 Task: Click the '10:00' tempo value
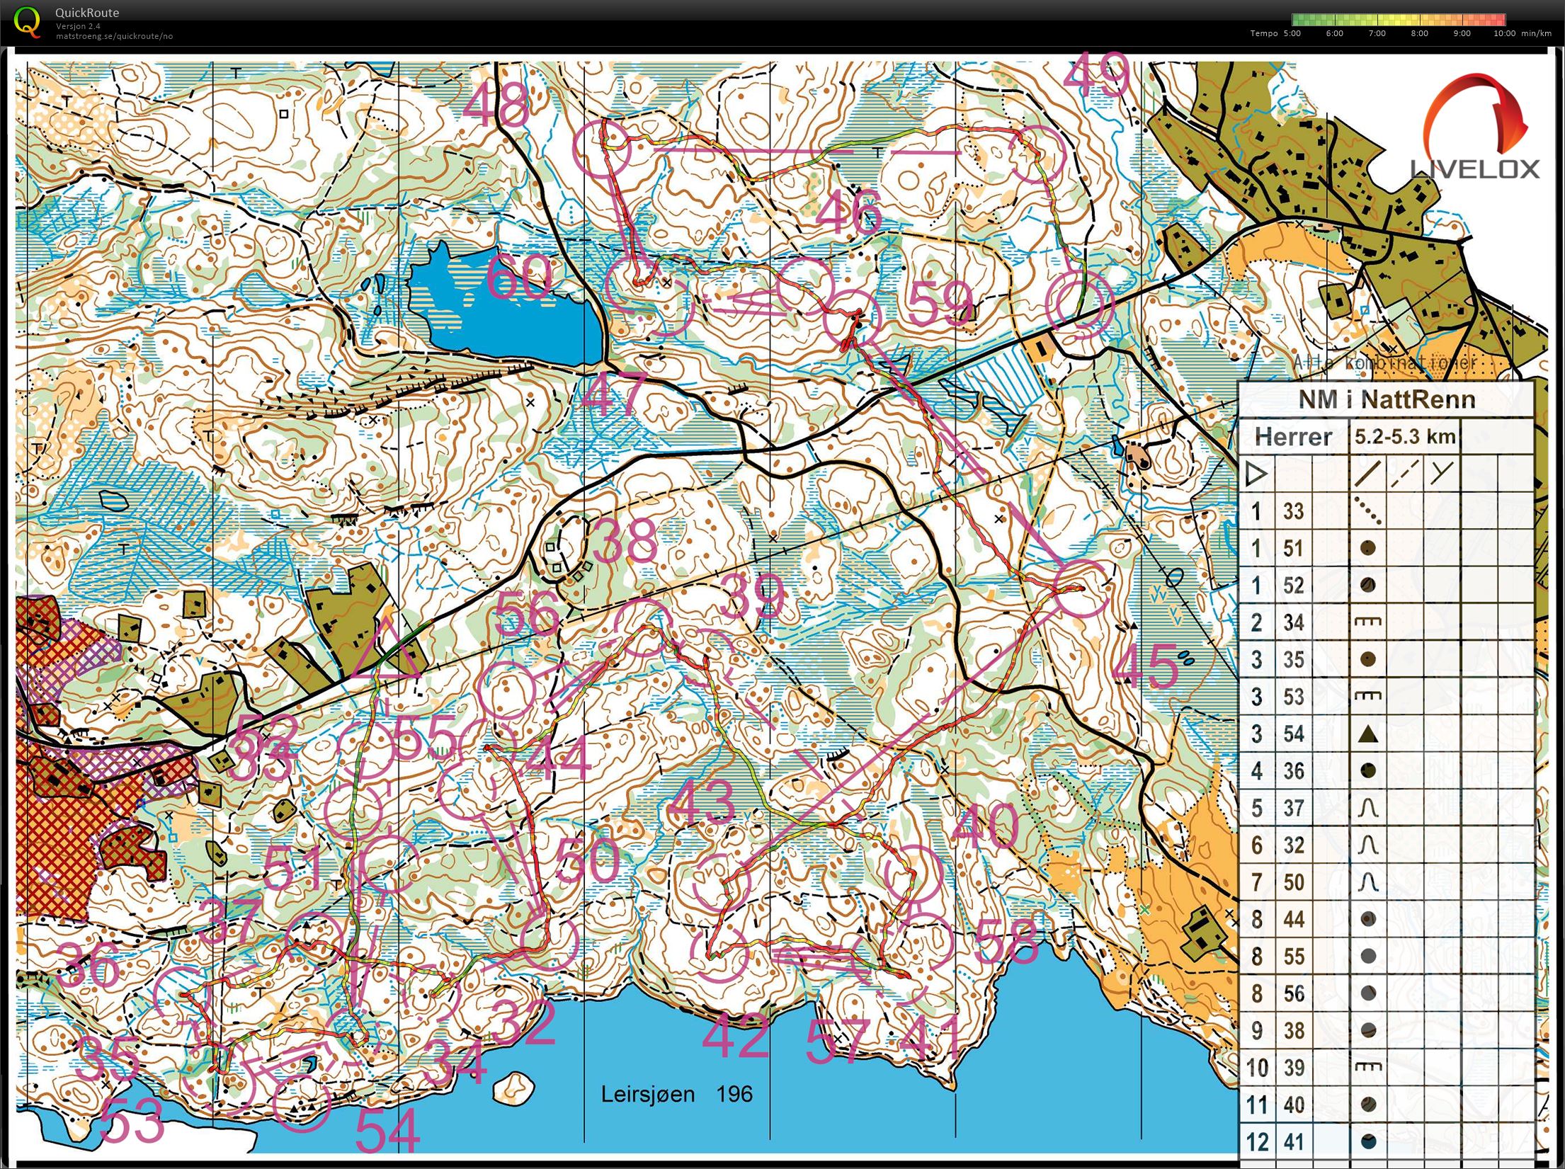[1504, 33]
